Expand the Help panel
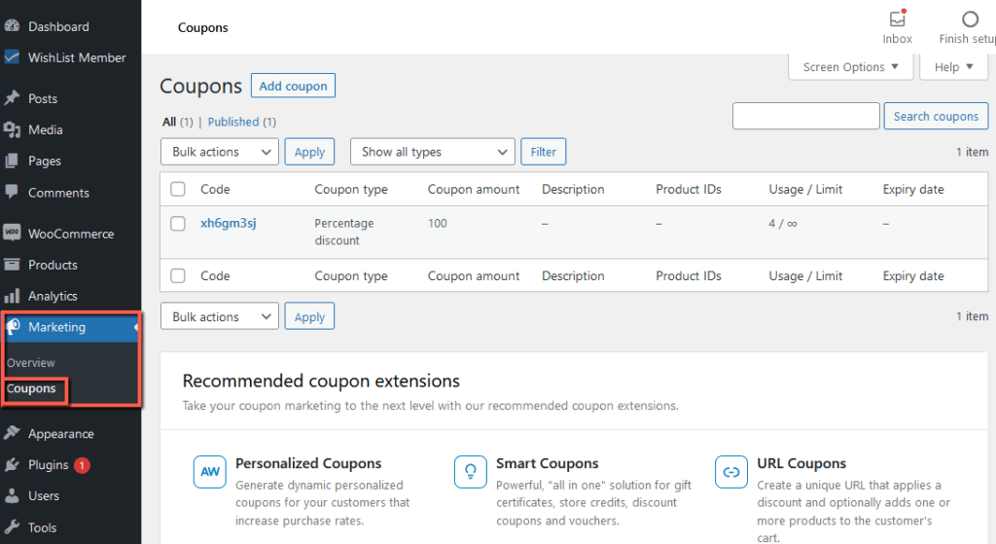 [x=953, y=67]
